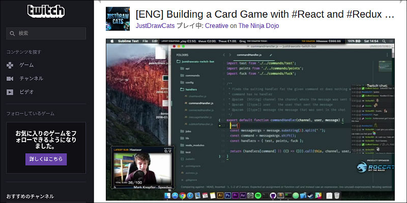Click the Photoshop icon in the dock
407x203 pixels.
pos(228,195)
